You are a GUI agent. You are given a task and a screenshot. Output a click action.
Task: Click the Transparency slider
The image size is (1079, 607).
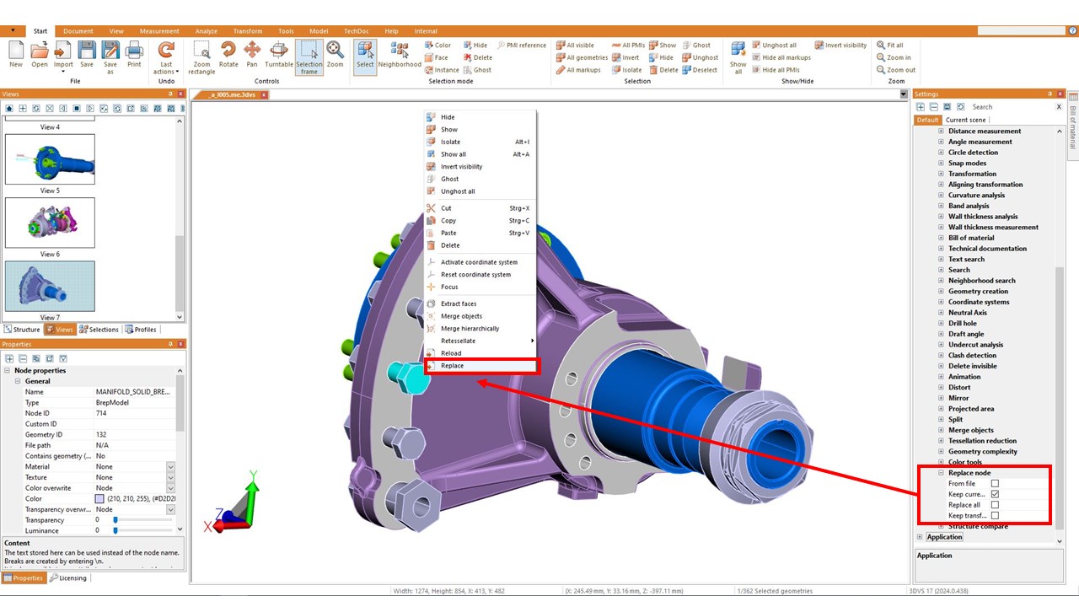[x=143, y=520]
